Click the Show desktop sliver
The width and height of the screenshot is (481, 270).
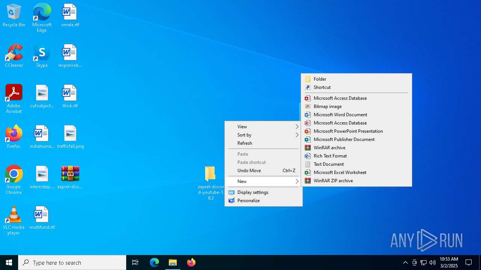coord(480,262)
